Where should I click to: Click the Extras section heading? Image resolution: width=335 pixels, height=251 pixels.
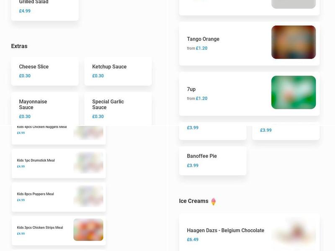tap(19, 46)
